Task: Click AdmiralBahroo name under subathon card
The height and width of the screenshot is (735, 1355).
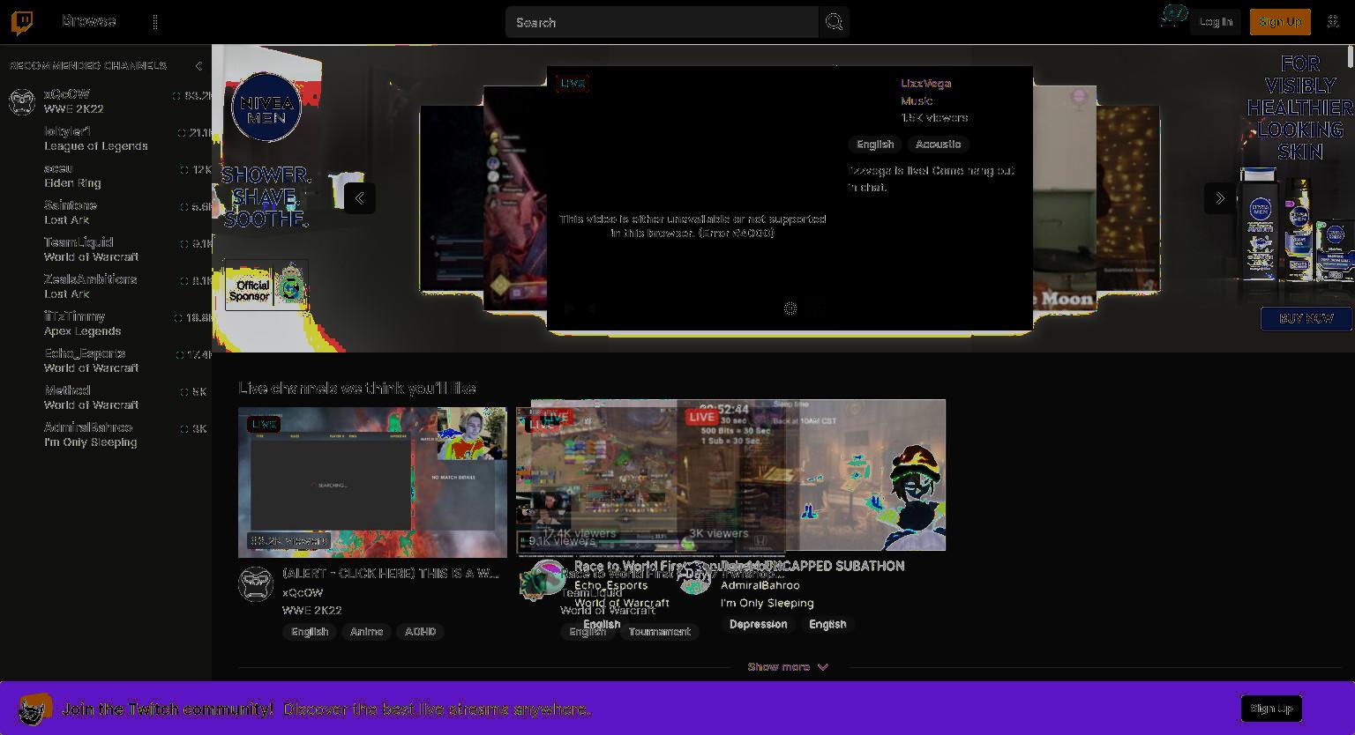Action: point(760,585)
